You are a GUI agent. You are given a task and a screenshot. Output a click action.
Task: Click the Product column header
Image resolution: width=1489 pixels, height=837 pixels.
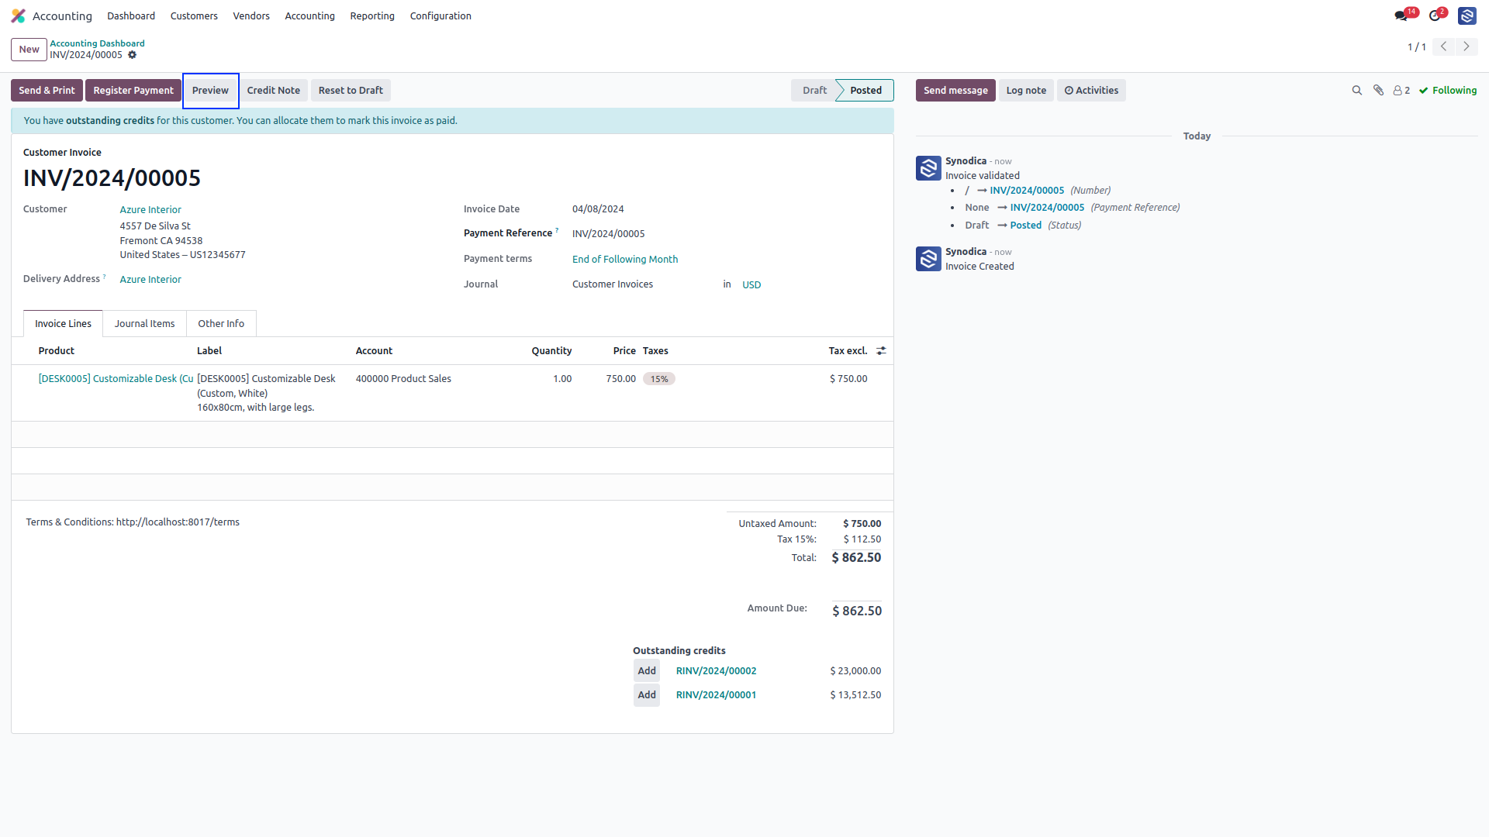57,351
